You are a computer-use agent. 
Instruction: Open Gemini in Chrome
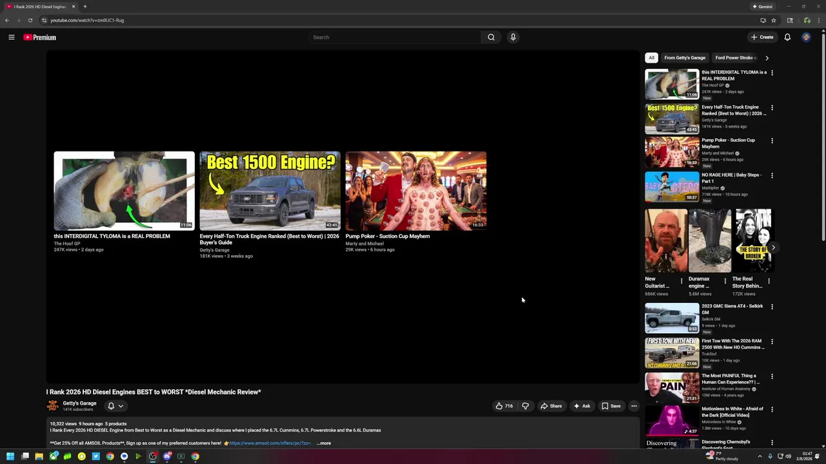762,6
